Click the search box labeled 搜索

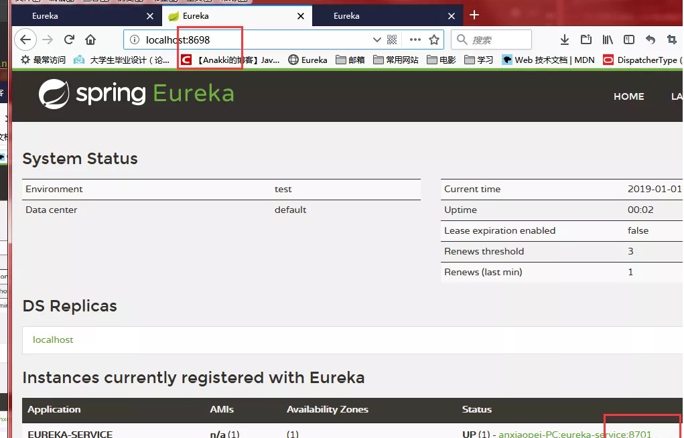click(x=491, y=40)
